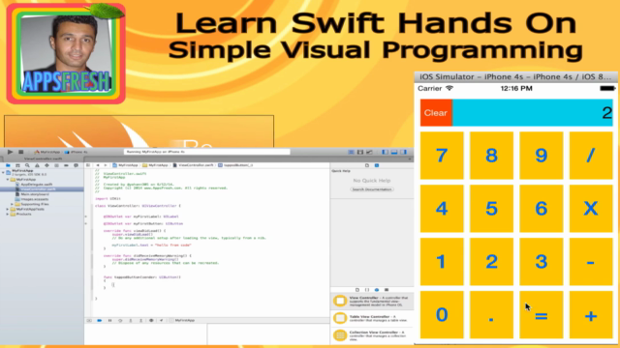Screen dimensions: 620x348
Task: Select Collection View Controller in Object library
Action: click(372, 335)
